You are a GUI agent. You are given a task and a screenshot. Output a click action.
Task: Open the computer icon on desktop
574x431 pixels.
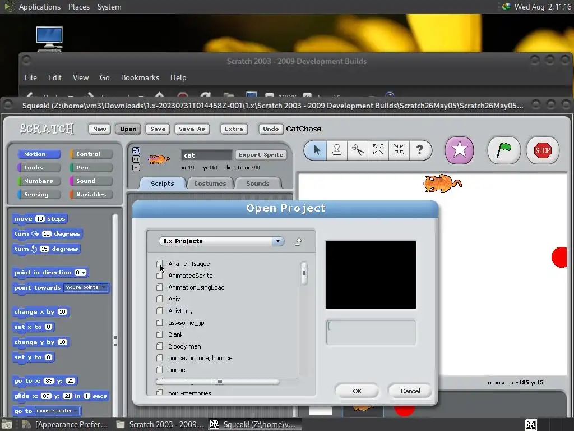pos(49,39)
